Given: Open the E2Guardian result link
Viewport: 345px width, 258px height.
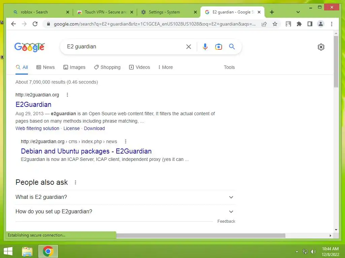Looking at the screenshot, I should [33, 104].
